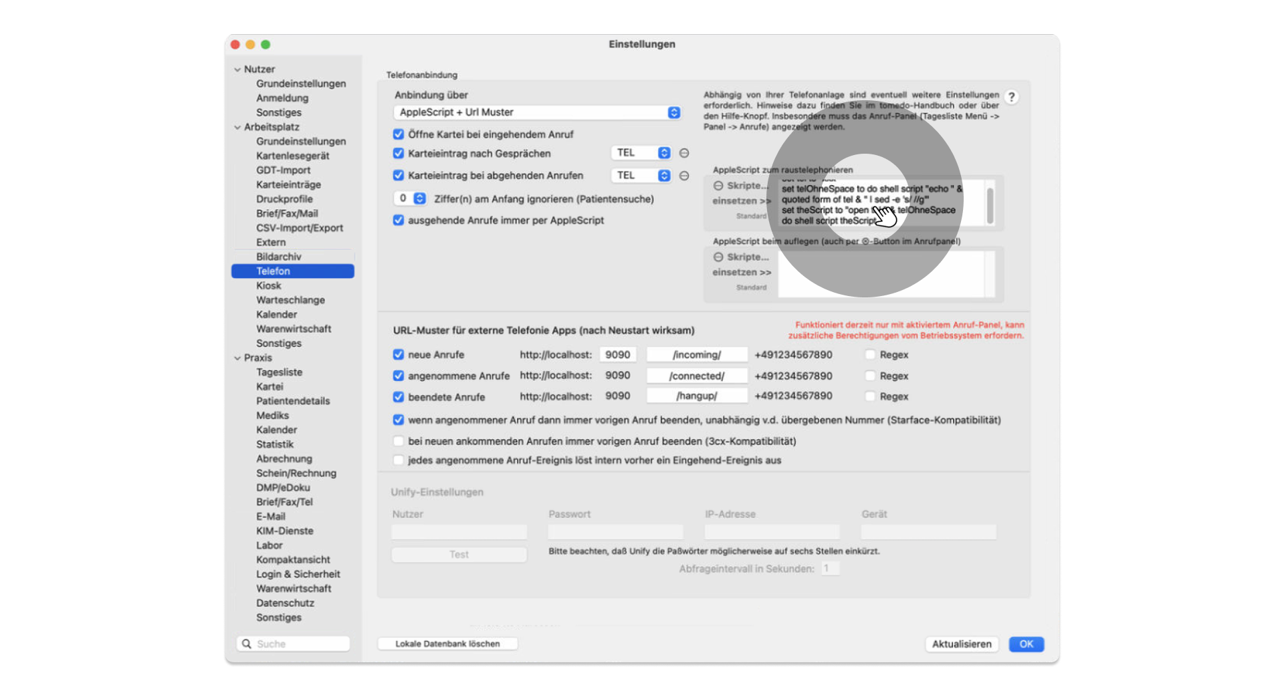
Task: Enable 3cx-Kompatibilität checkbox
Action: coord(399,441)
